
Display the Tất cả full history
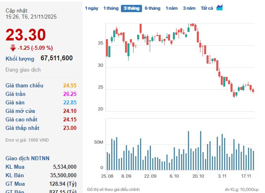(207, 8)
